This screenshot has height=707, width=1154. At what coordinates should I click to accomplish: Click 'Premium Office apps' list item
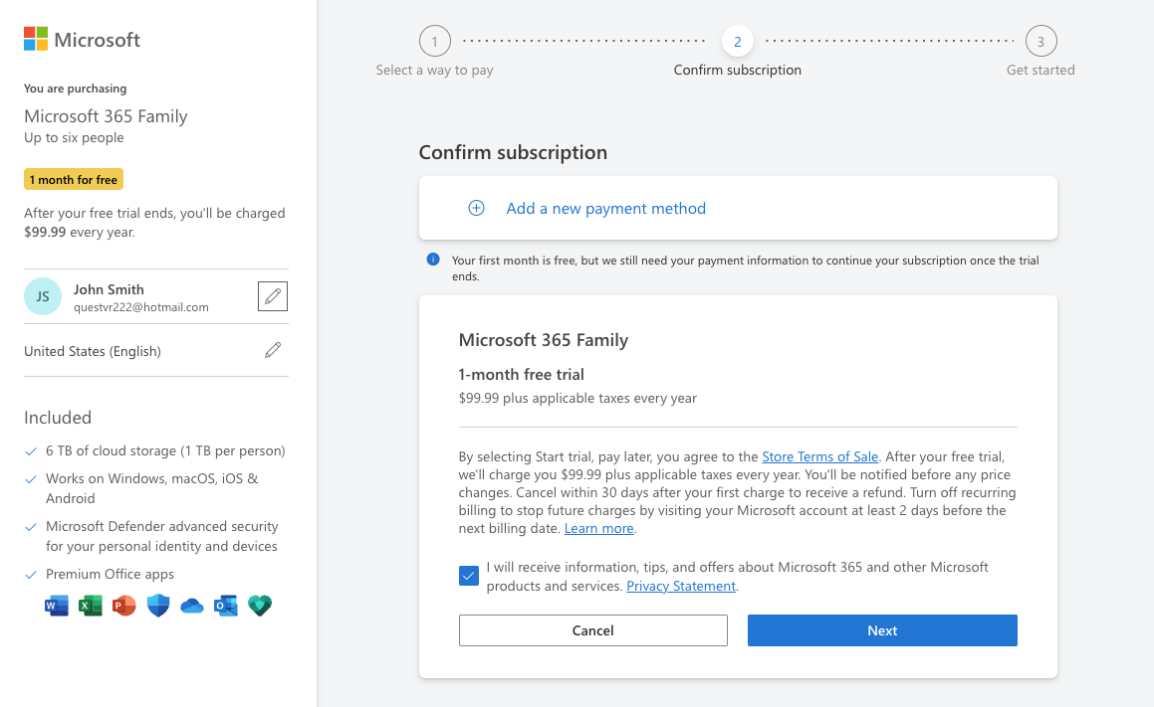click(x=110, y=574)
